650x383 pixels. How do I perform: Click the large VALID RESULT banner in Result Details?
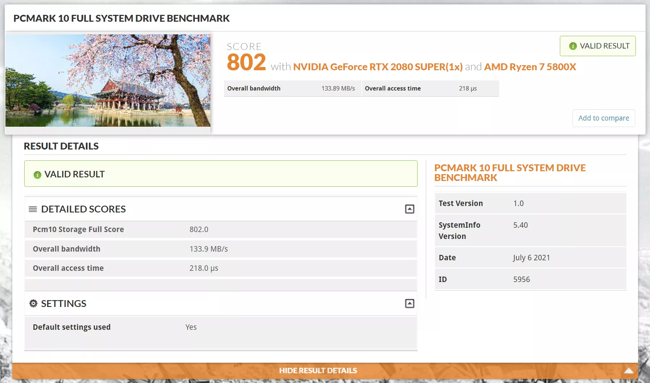point(221,174)
